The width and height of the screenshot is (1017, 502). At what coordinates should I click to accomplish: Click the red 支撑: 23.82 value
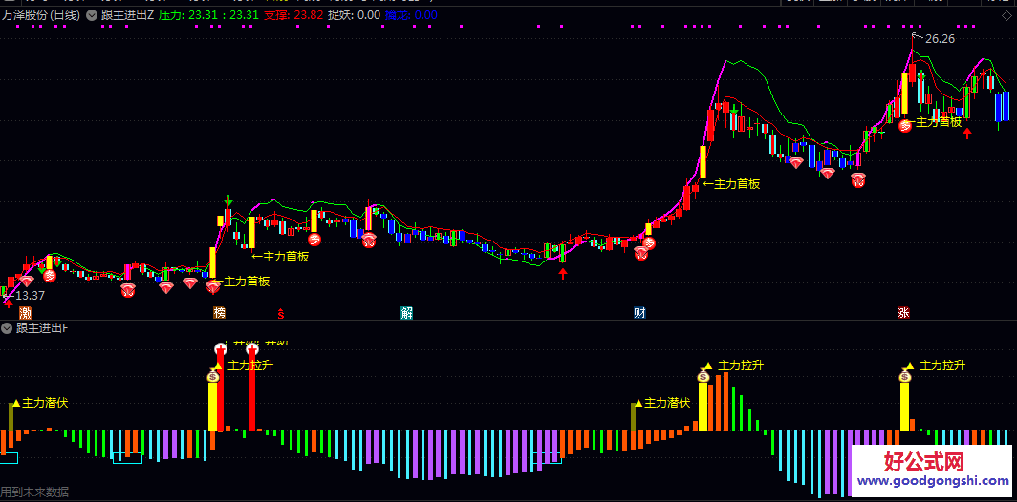tap(293, 15)
